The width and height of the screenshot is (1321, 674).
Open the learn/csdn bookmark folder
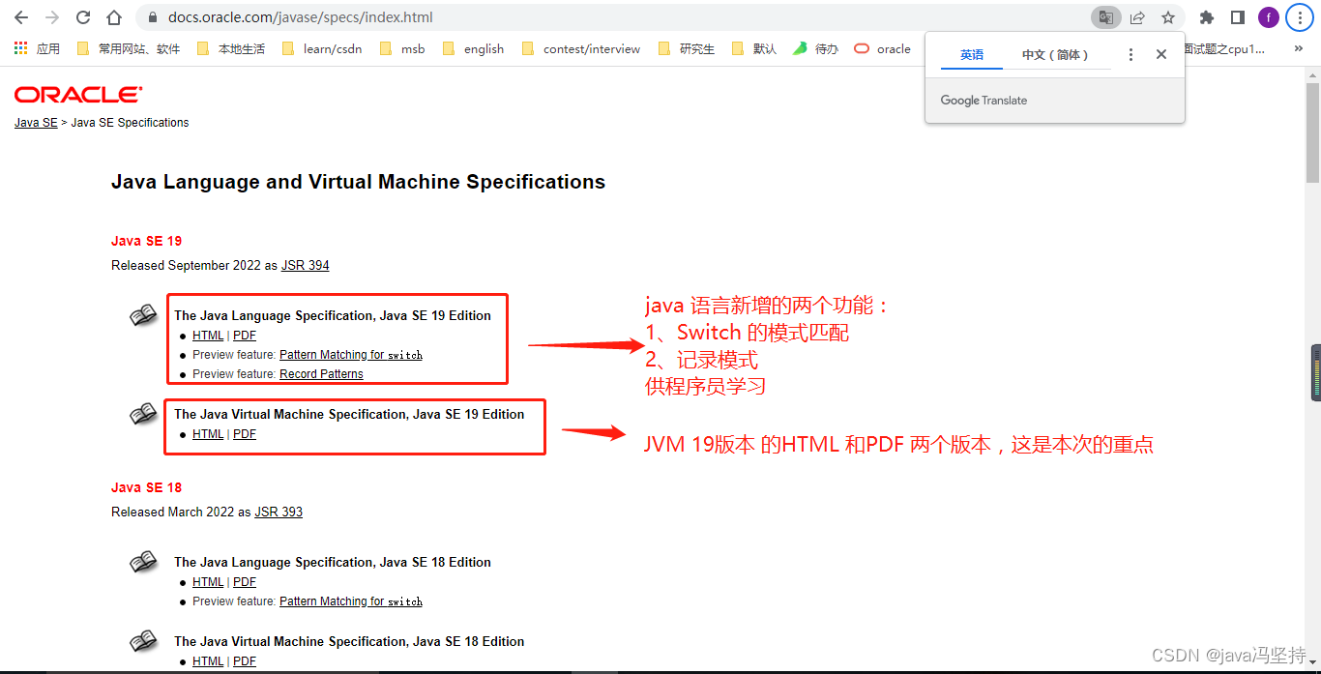322,48
